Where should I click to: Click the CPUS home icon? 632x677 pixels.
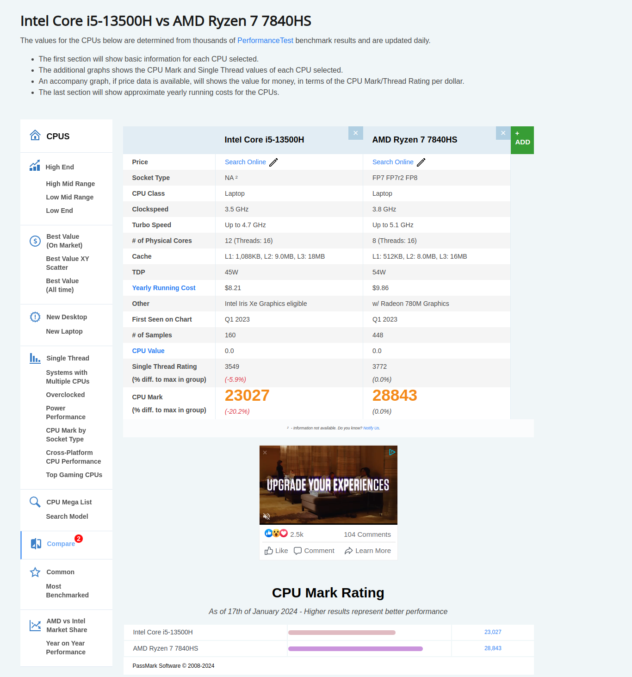click(35, 135)
